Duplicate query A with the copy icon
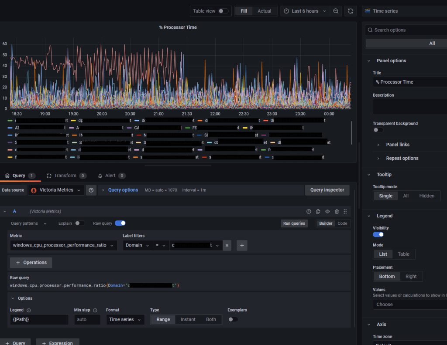This screenshot has width=447, height=345. point(318,211)
